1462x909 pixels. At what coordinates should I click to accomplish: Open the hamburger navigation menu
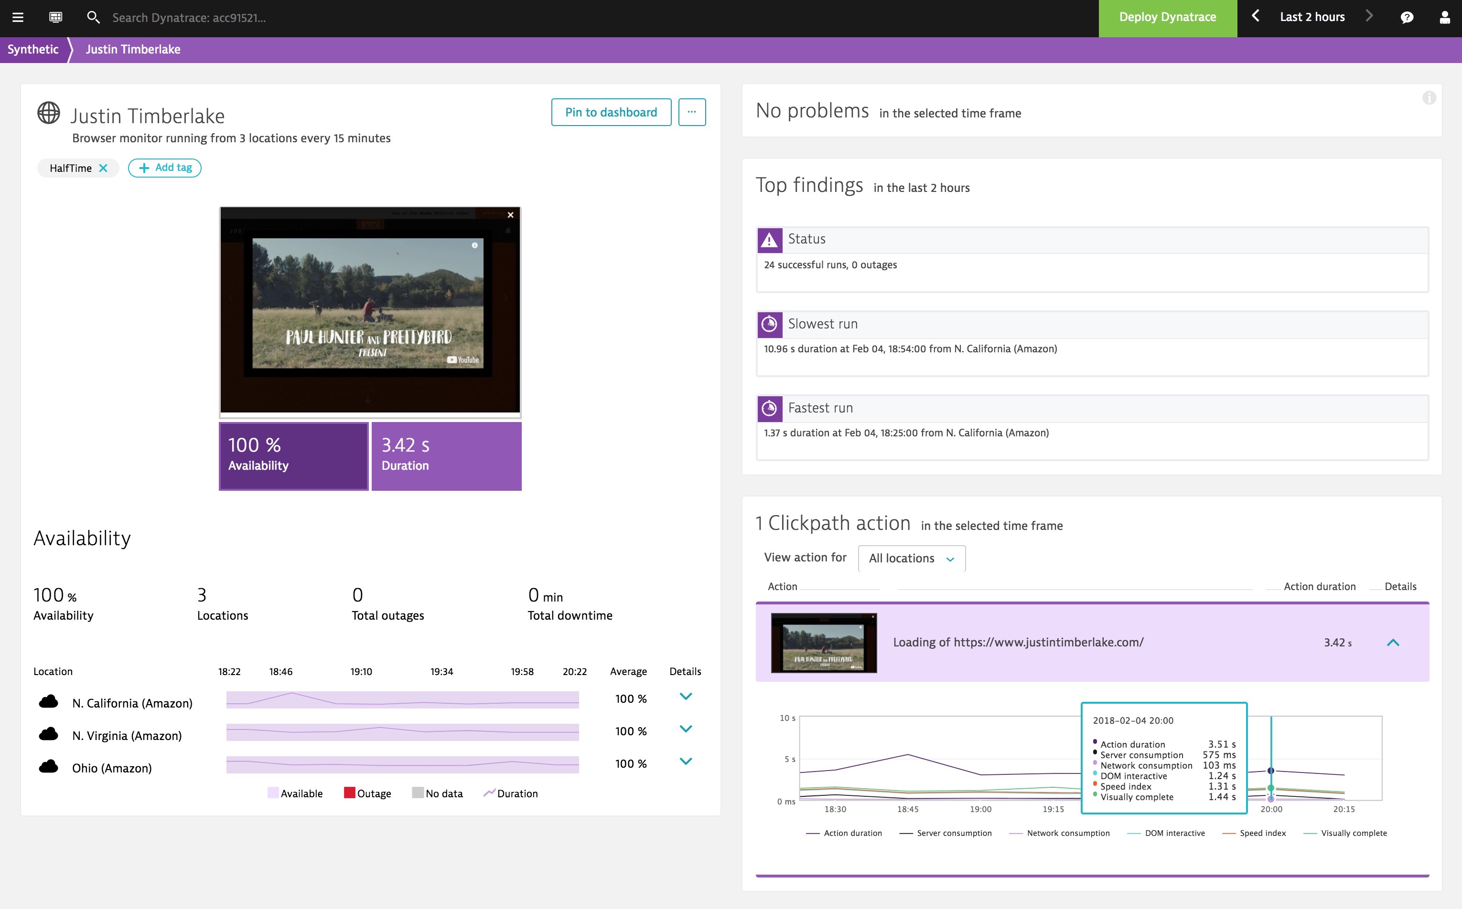(18, 18)
